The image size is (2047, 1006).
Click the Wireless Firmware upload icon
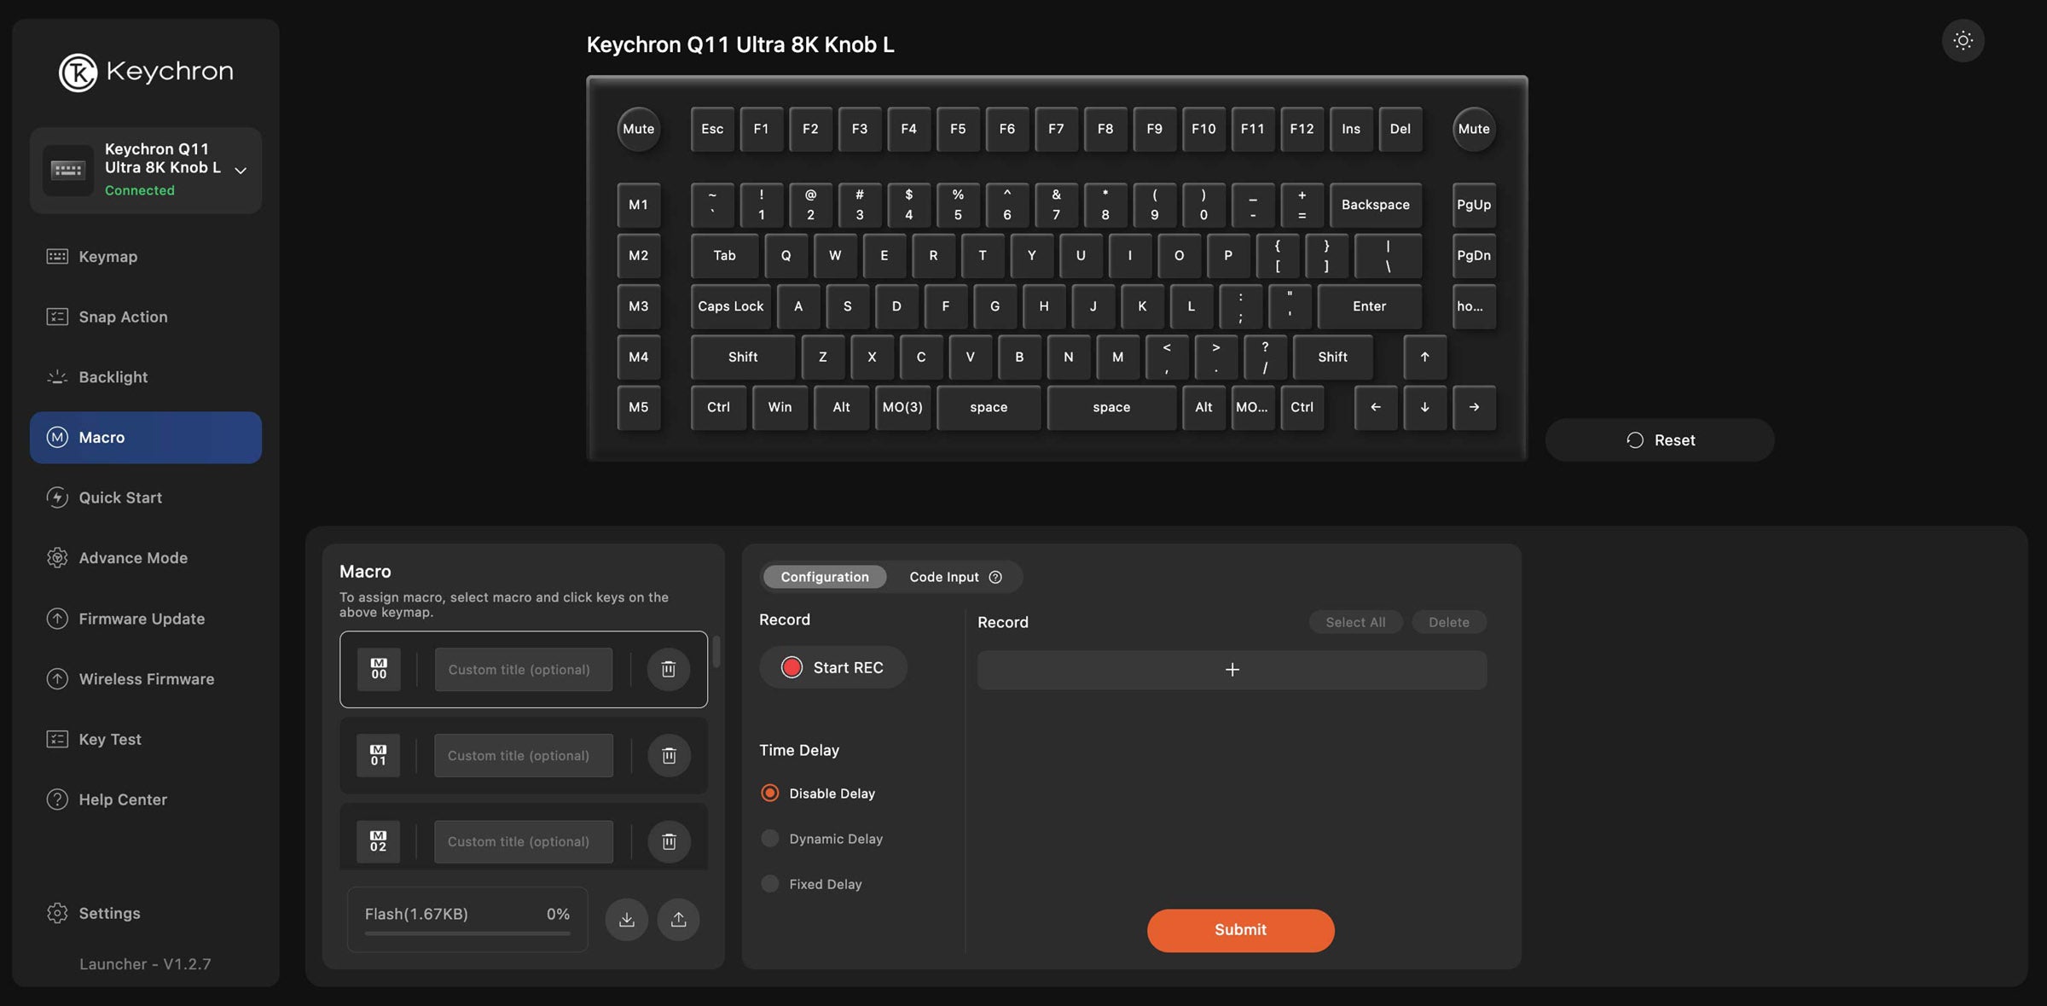(57, 679)
